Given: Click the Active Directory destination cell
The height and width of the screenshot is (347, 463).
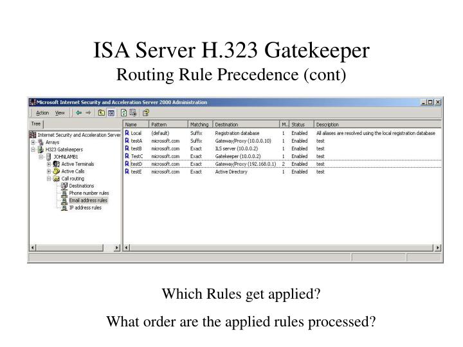Looking at the screenshot, I should (231, 172).
